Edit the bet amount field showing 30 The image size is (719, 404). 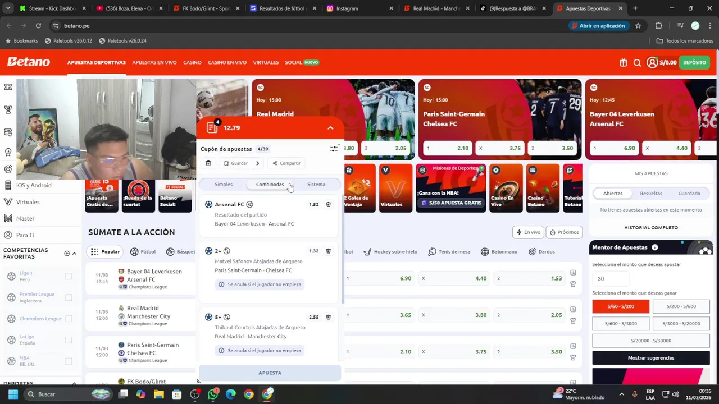click(610, 279)
